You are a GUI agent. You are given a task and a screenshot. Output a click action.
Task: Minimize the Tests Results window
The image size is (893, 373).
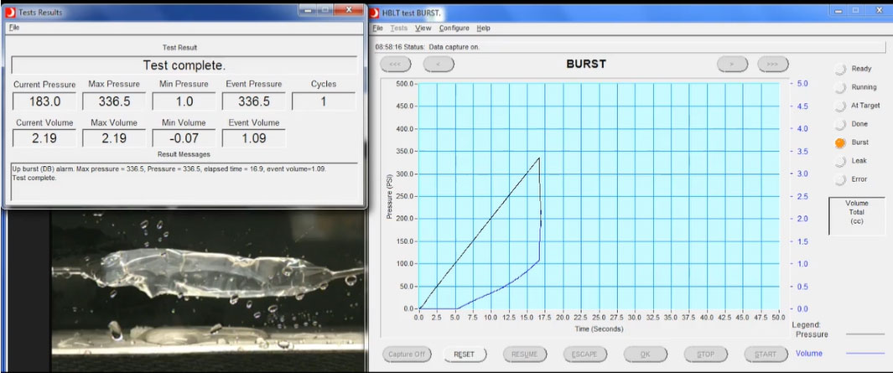pyautogui.click(x=308, y=10)
